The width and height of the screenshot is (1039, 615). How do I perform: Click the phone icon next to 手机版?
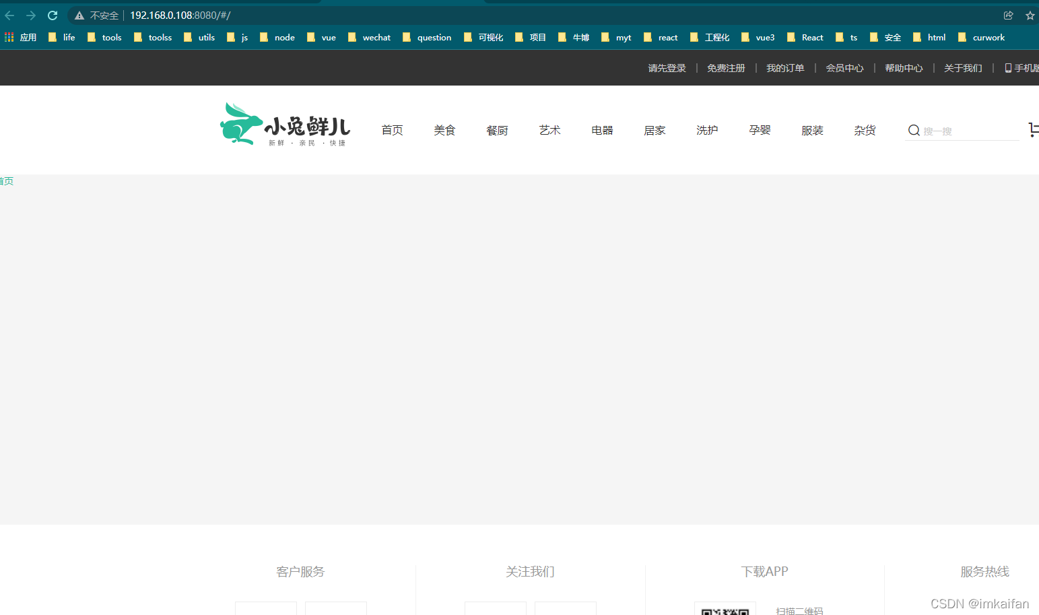point(1007,67)
